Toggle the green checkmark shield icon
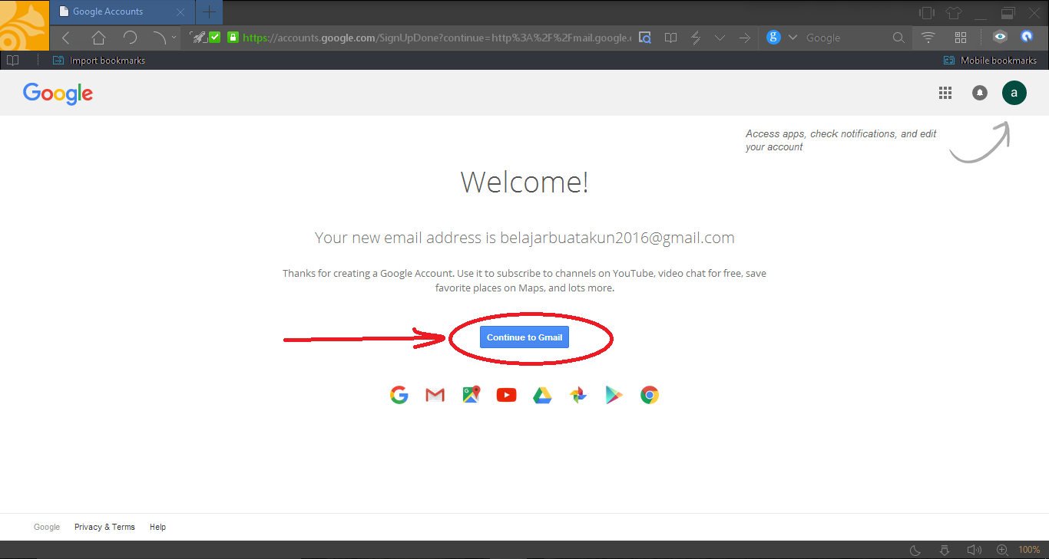 pos(215,37)
